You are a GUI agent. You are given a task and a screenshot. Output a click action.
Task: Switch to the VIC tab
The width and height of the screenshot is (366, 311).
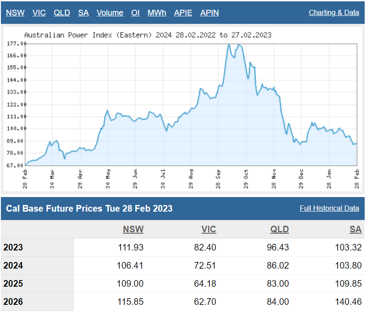click(x=39, y=13)
